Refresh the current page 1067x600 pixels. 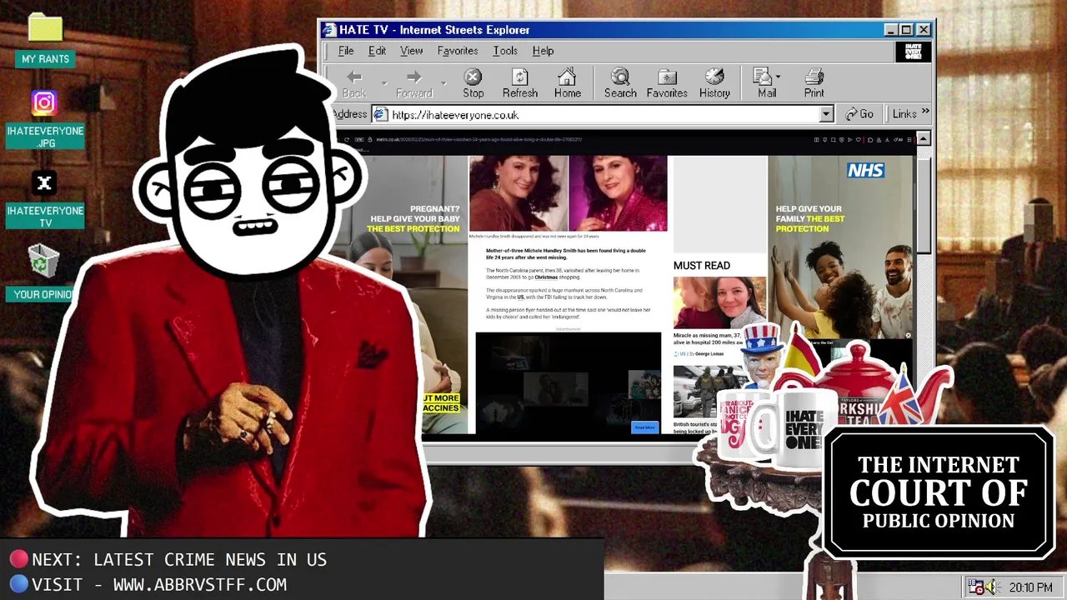pyautogui.click(x=520, y=84)
